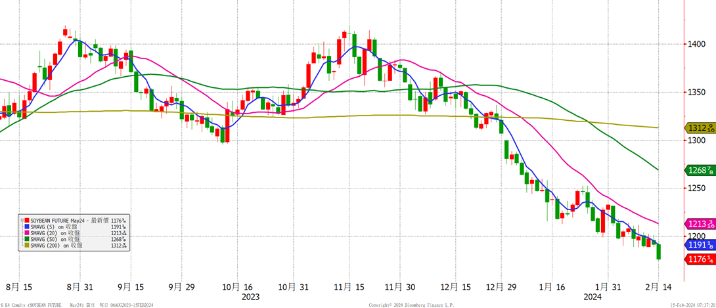716x308 pixels.
Task: Click the 1300 label on the price axis
Action: 696,141
